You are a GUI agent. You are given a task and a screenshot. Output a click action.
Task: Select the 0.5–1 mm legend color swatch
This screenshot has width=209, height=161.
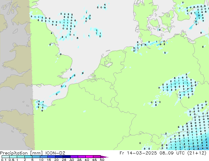click(x=13, y=157)
